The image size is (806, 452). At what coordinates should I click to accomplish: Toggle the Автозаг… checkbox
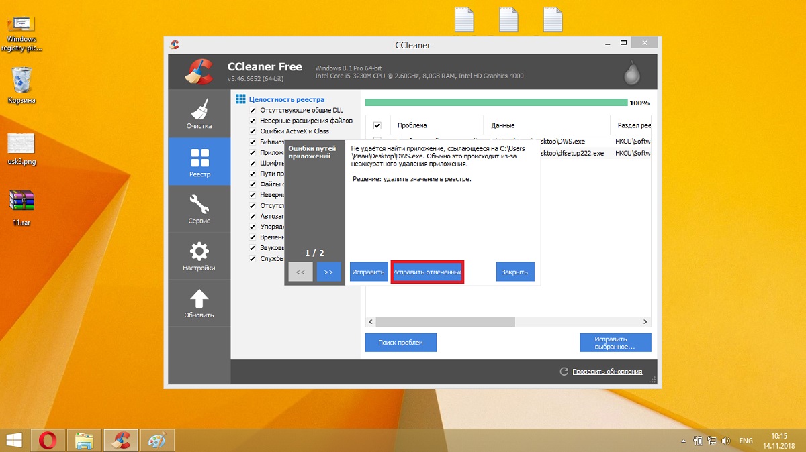click(253, 216)
